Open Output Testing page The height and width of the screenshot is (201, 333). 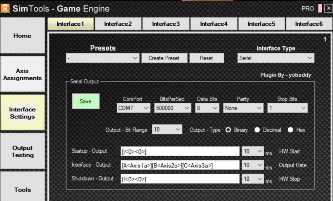[x=22, y=152]
